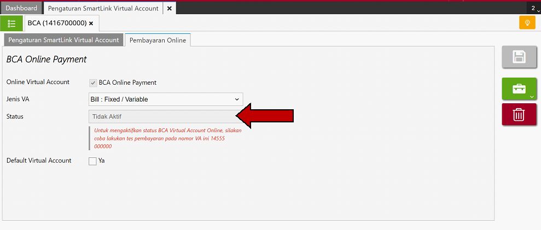Image resolution: width=541 pixels, height=230 pixels.
Task: Open the green briefcase tools button
Action: pyautogui.click(x=519, y=89)
